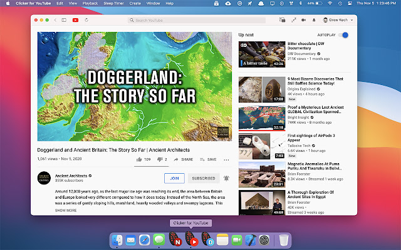The width and height of the screenshot is (401, 250).
Task: Open Trash in the Dock
Action: pyautogui.click(x=284, y=240)
